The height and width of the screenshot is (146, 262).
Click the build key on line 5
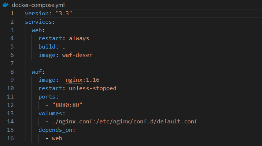47,47
